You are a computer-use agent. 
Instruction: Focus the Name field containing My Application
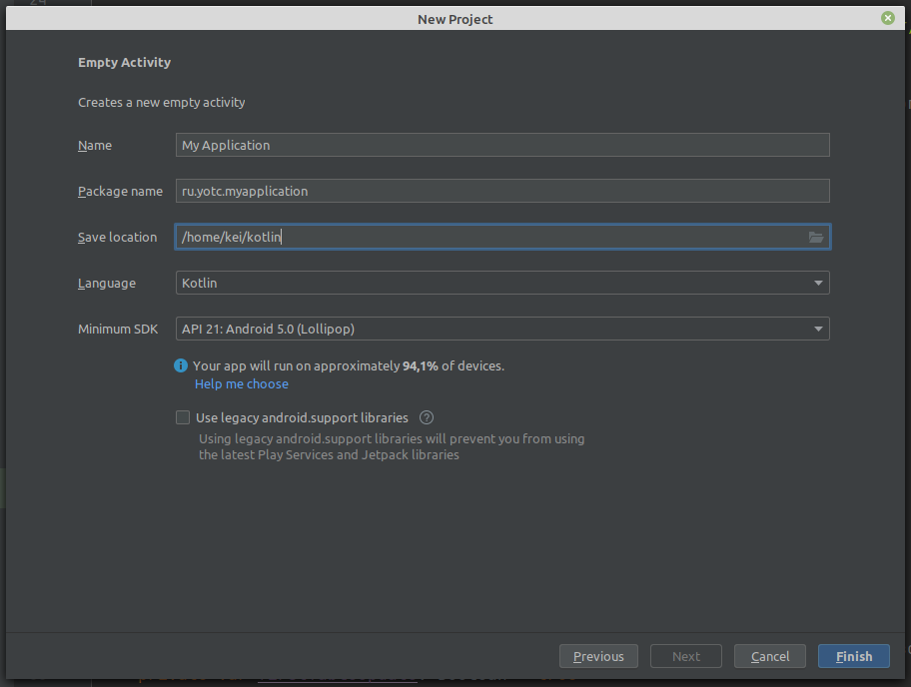[x=502, y=145]
